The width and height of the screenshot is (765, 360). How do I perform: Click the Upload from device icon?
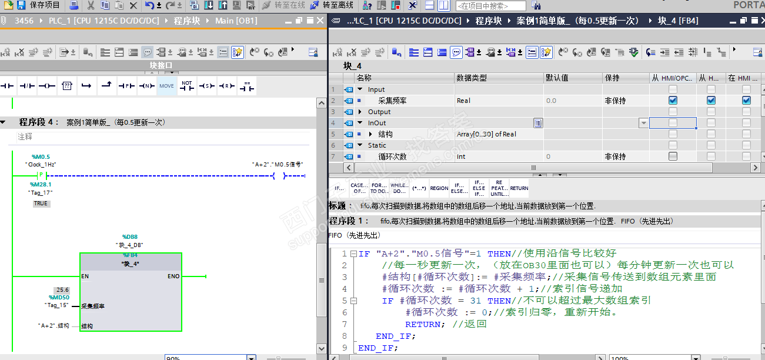pos(222,5)
